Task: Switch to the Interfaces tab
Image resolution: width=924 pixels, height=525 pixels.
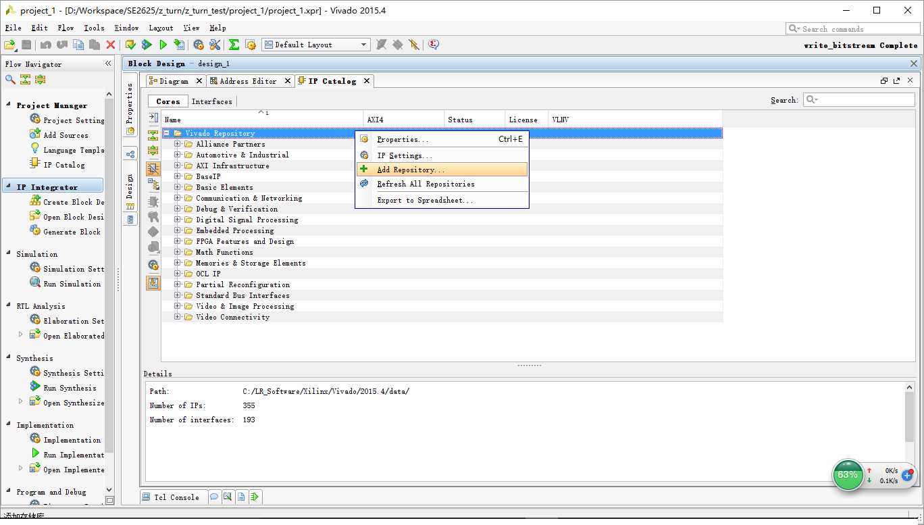Action: click(211, 101)
